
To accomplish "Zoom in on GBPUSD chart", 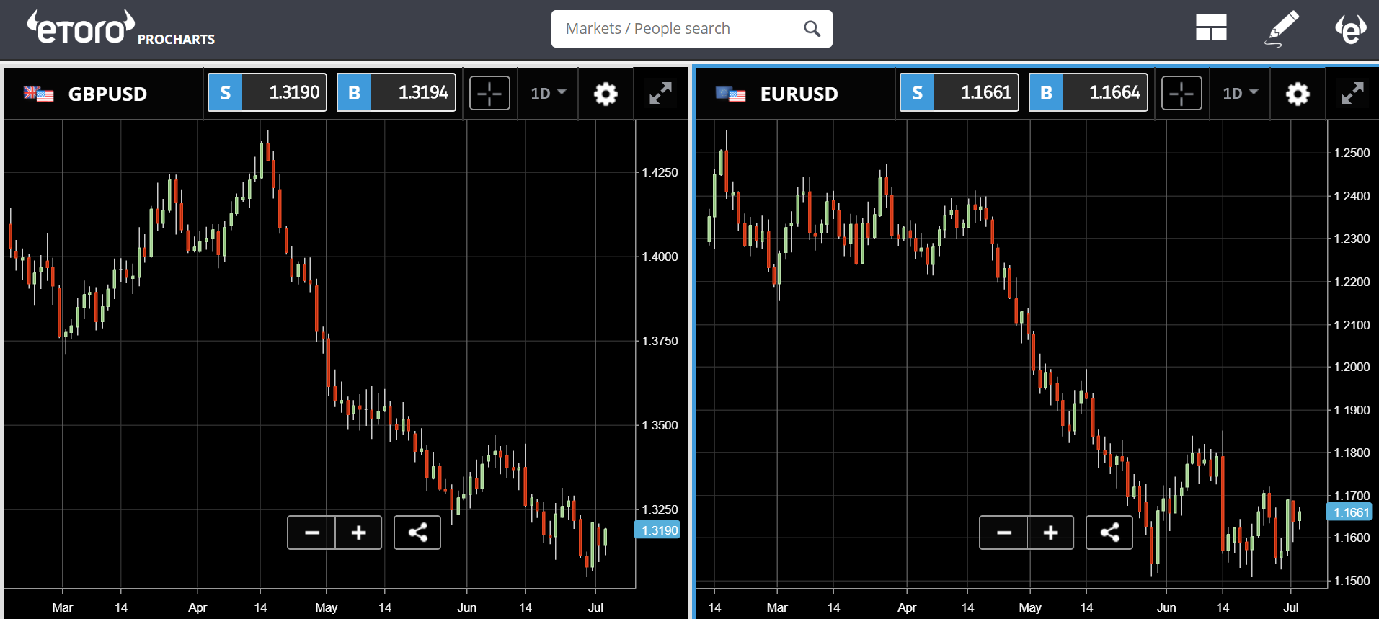I will (x=358, y=533).
